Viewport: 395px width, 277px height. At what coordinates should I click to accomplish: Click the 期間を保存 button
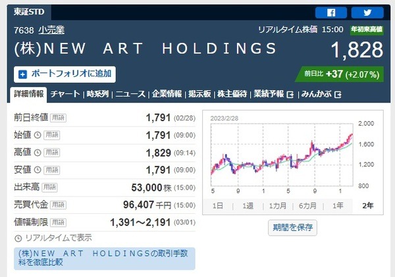point(293,228)
